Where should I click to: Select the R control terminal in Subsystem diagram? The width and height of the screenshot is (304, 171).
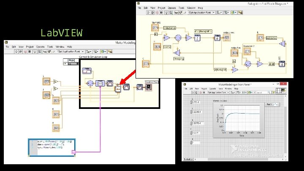261,38
